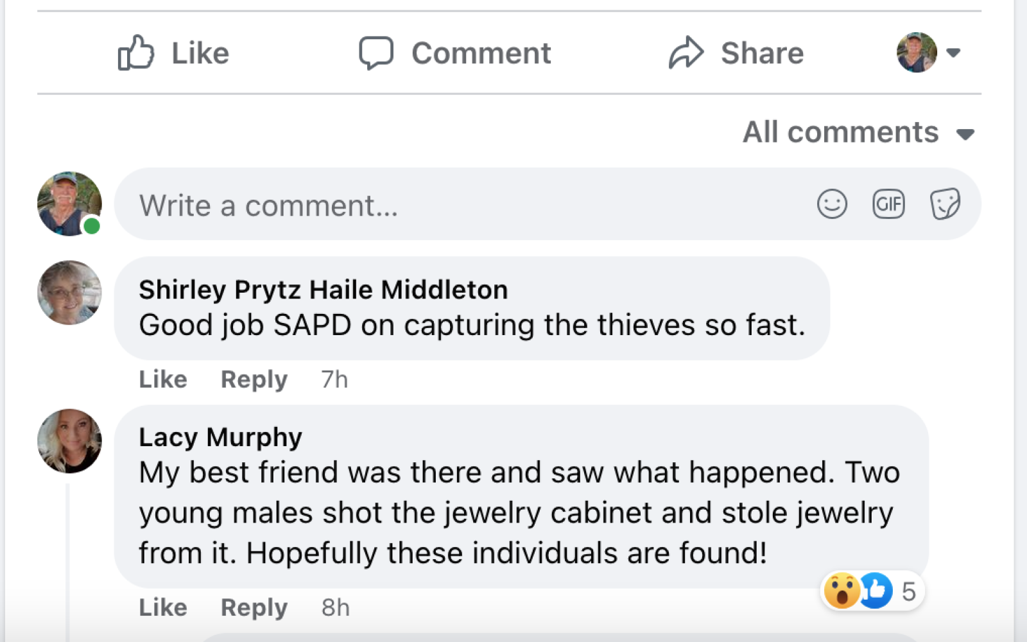
Task: Expand the sort options via the chevron
Action: [967, 134]
